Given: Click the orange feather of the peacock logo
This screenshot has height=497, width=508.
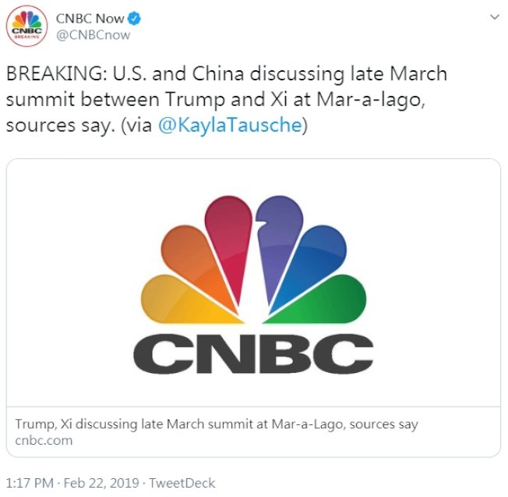Looking at the screenshot, I should pyautogui.click(x=191, y=261).
